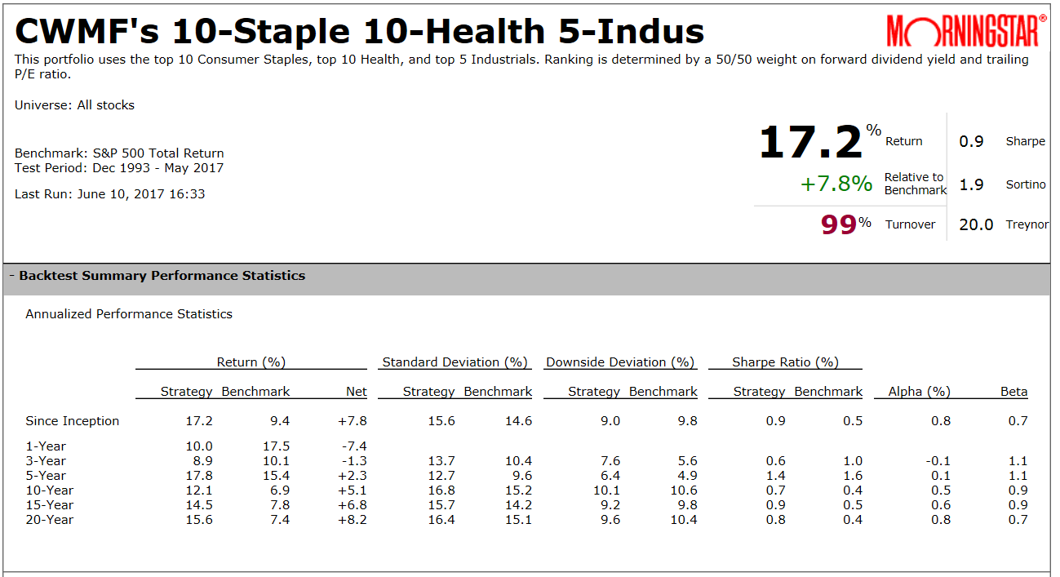This screenshot has width=1060, height=577.
Task: Click the Return (%) column group header
Action: point(251,362)
